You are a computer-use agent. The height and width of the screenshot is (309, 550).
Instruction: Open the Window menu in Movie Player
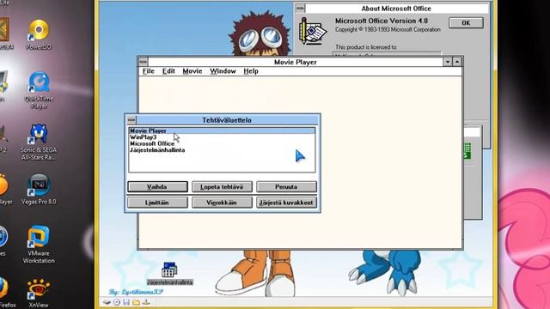[x=223, y=71]
